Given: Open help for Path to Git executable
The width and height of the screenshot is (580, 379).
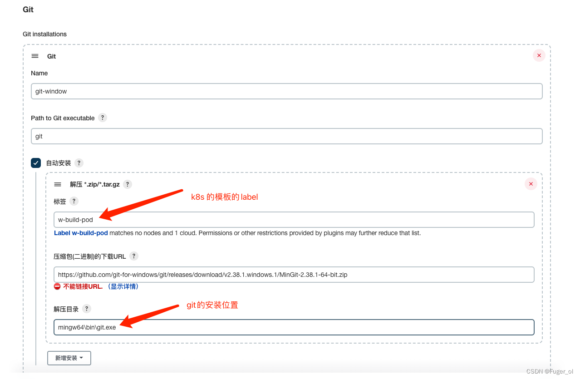Looking at the screenshot, I should coord(103,118).
